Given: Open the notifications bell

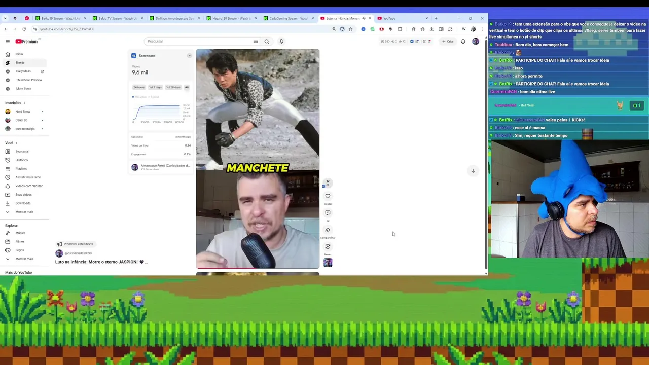Looking at the screenshot, I should click(463, 41).
